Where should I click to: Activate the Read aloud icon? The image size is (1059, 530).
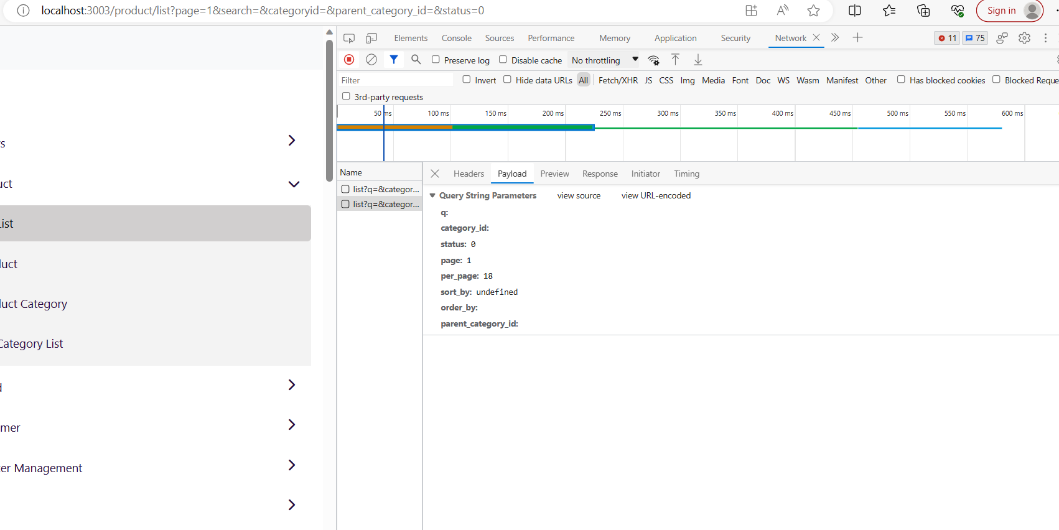783,11
